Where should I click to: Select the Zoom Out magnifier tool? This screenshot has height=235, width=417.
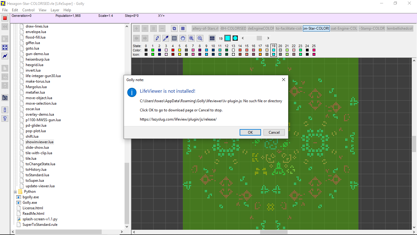point(200,38)
